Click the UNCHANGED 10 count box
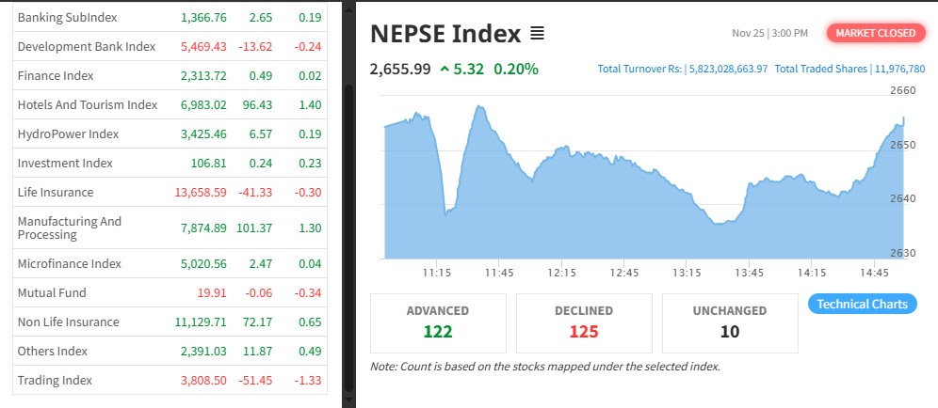This screenshot has width=938, height=408. (x=730, y=322)
